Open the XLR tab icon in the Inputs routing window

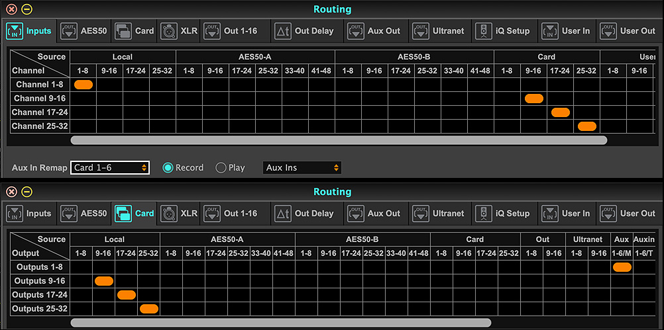pos(168,30)
